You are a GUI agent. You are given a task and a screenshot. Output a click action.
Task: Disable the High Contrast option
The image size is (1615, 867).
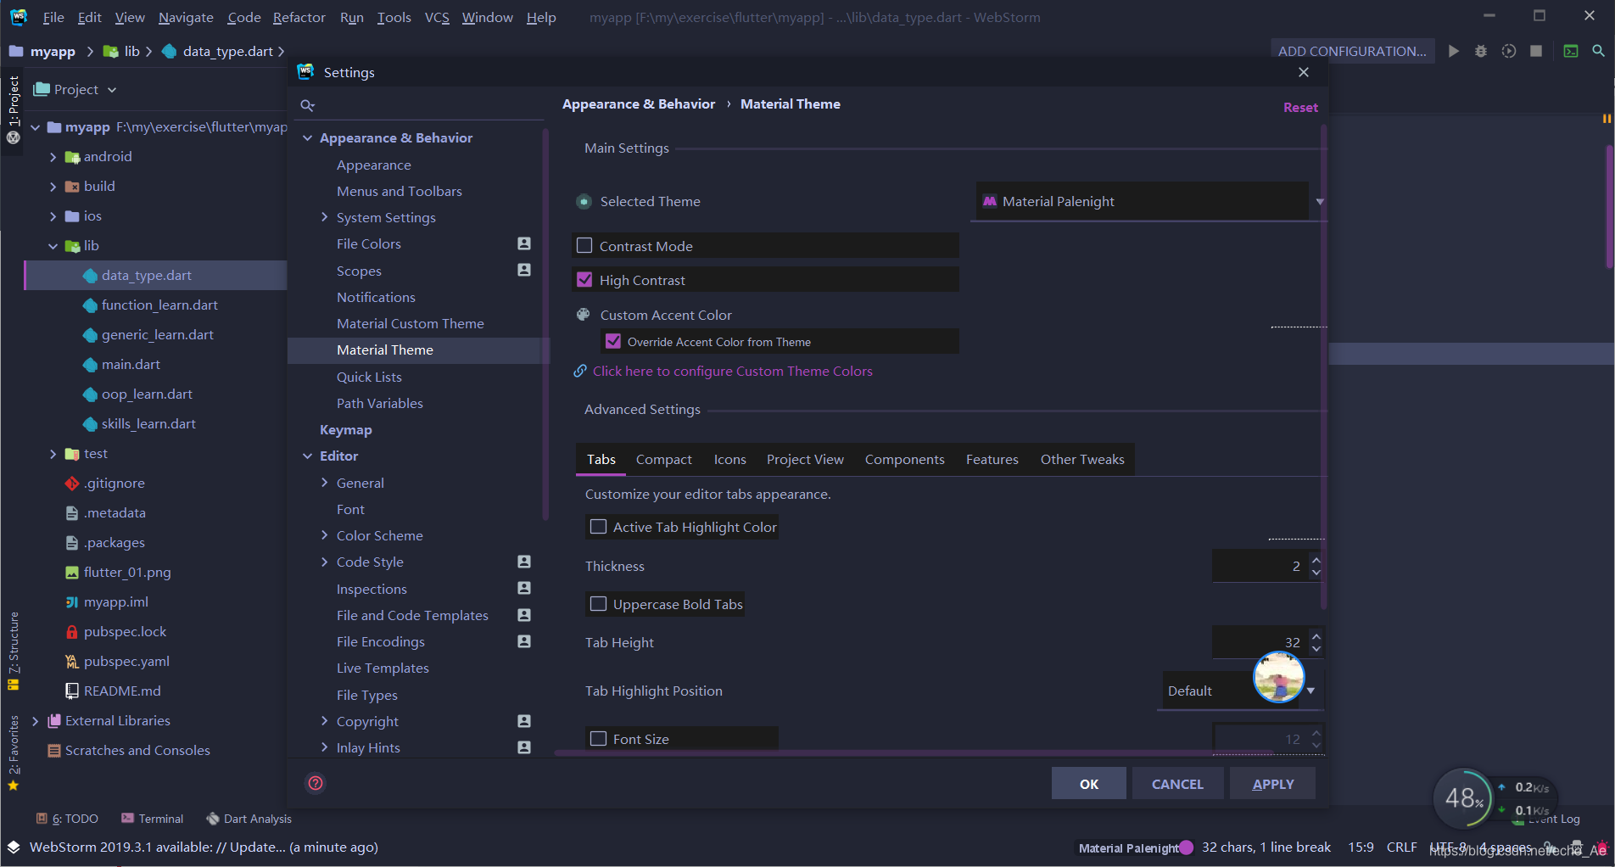click(x=584, y=279)
